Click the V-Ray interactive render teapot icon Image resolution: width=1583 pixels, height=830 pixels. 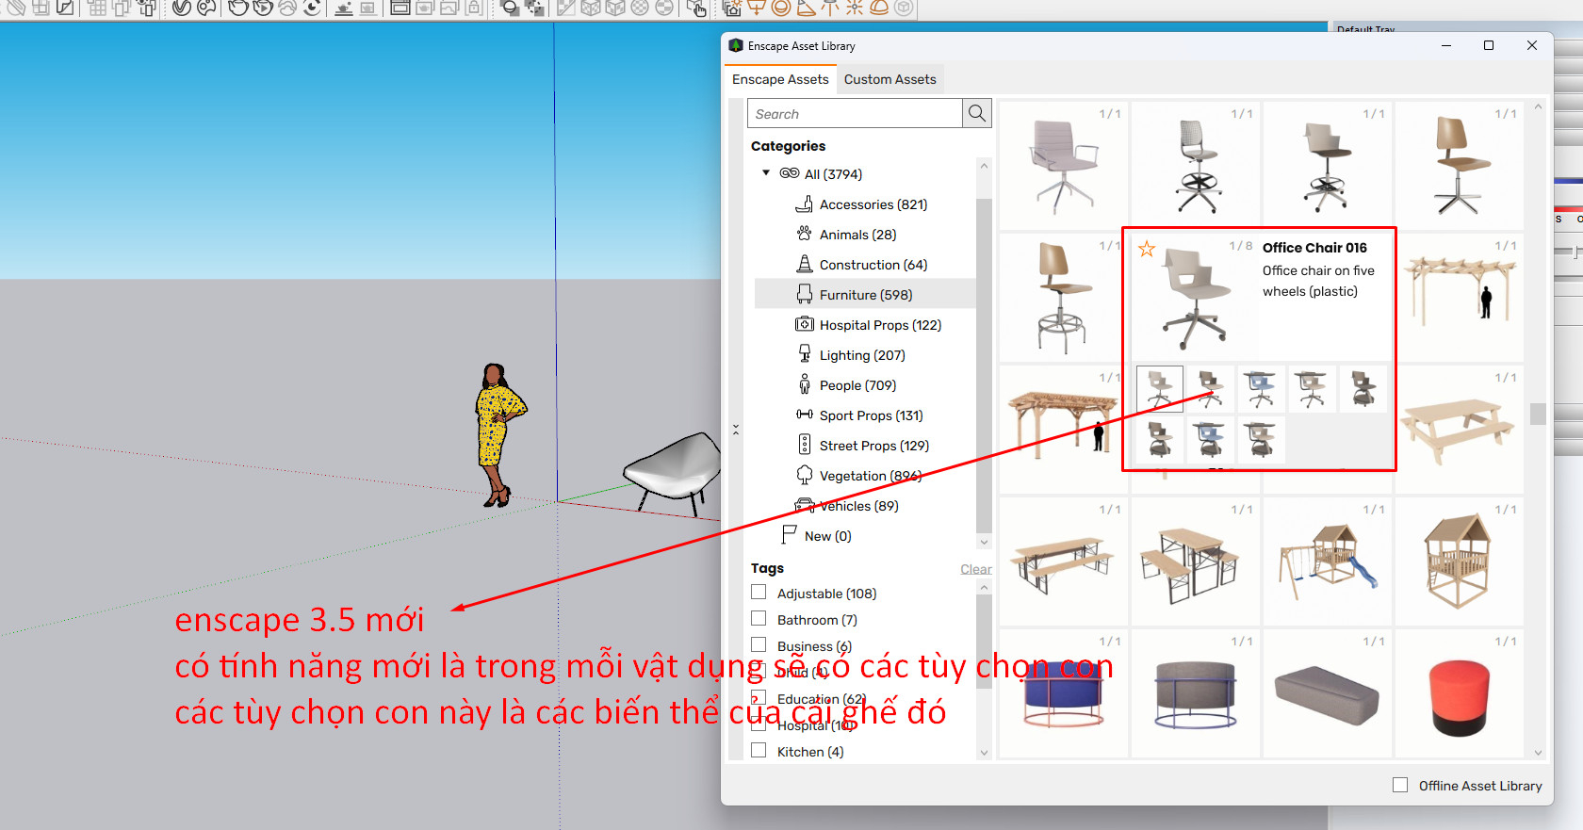tap(263, 8)
